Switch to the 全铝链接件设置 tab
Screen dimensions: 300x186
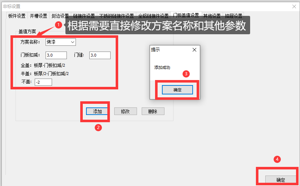(153, 15)
